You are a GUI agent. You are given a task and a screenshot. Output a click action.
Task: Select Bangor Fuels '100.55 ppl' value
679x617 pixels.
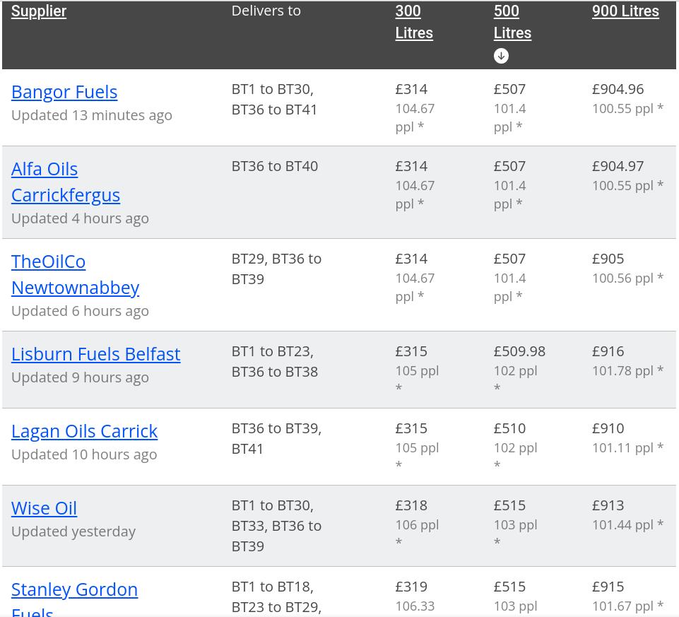click(622, 109)
